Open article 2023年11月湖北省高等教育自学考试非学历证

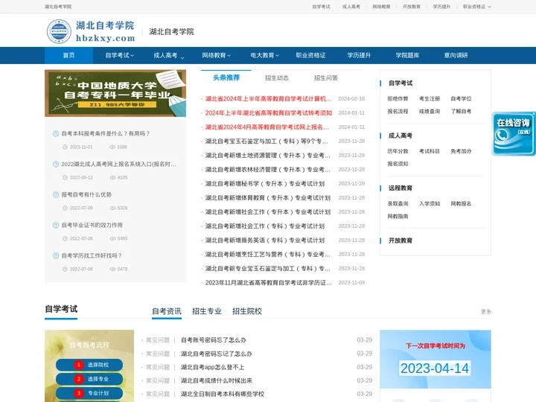point(268,283)
